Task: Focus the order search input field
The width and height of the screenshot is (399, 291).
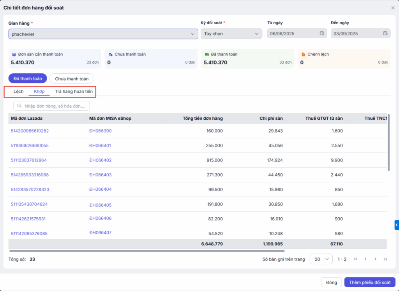Action: point(52,106)
